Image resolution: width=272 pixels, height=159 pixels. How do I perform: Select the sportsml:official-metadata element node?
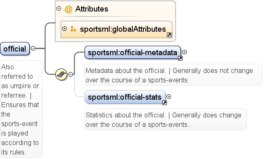[133, 52]
